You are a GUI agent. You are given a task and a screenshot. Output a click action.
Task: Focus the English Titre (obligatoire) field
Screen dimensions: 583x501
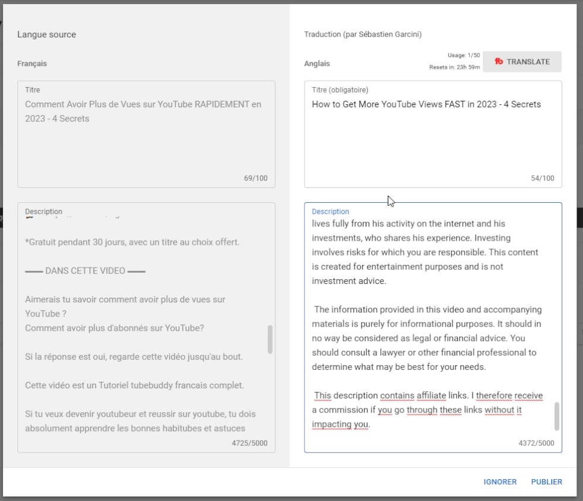(x=433, y=134)
